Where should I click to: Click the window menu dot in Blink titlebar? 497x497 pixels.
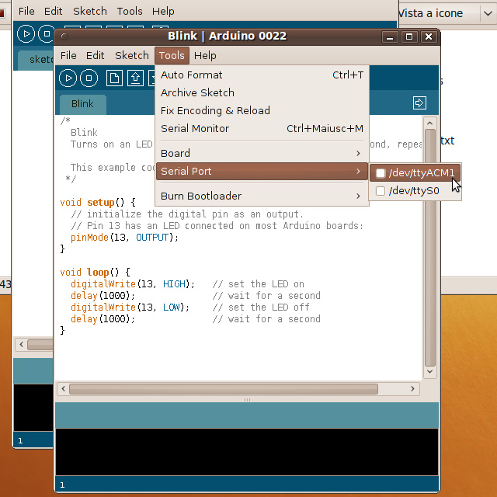click(64, 36)
